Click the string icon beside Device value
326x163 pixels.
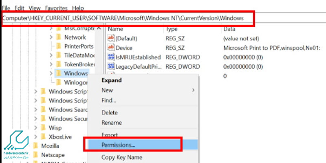(x=111, y=48)
